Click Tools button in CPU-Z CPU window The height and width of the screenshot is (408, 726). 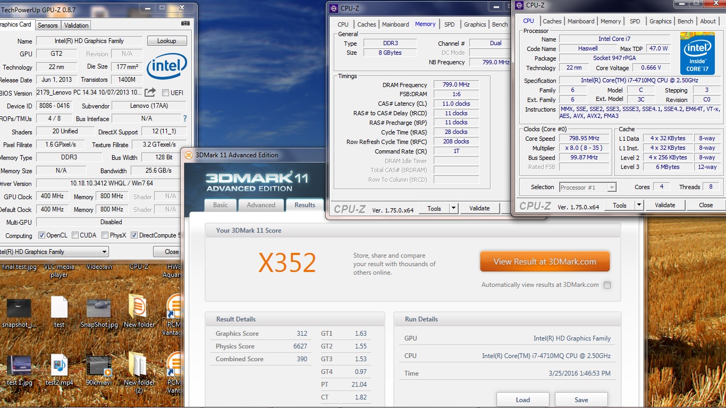(620, 205)
